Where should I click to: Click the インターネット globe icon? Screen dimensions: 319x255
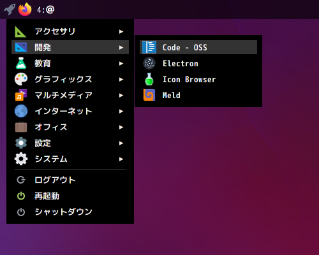pyautogui.click(x=21, y=111)
